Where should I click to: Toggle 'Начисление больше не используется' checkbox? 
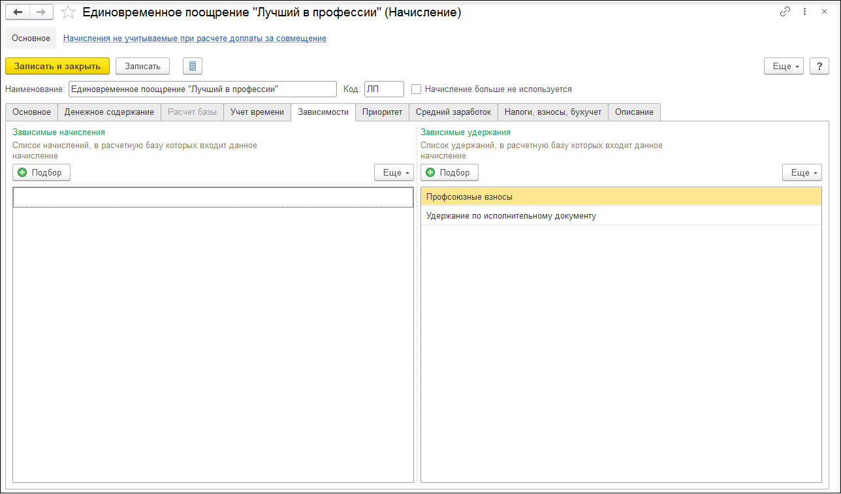[x=417, y=89]
